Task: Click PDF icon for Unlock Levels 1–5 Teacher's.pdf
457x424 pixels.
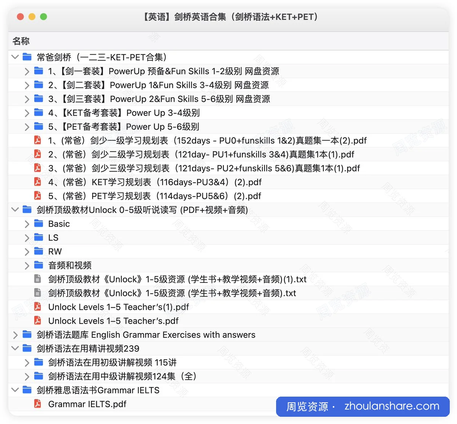Action: click(x=38, y=321)
